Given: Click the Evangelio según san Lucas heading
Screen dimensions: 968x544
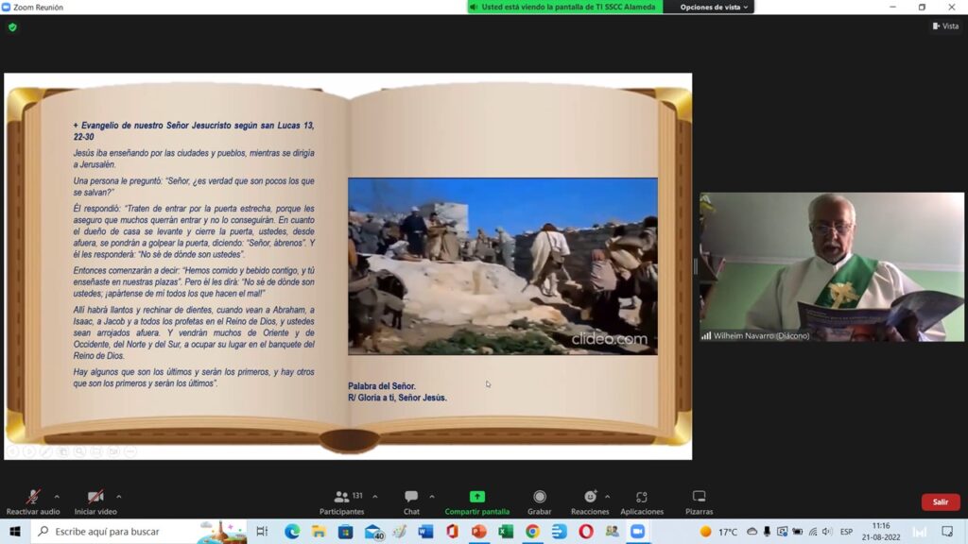Looking at the screenshot, I should pos(194,130).
